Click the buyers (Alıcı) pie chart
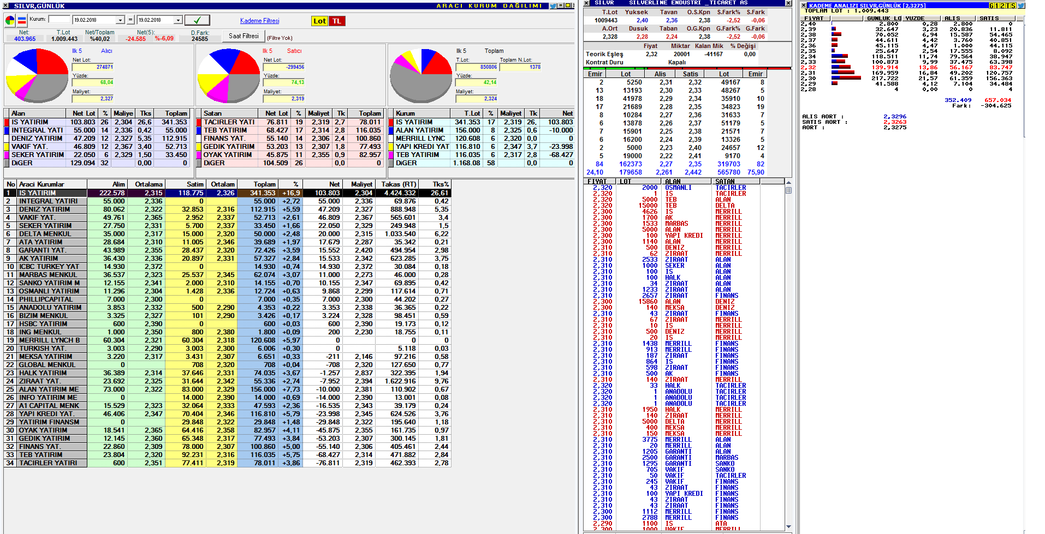 pyautogui.click(x=37, y=75)
